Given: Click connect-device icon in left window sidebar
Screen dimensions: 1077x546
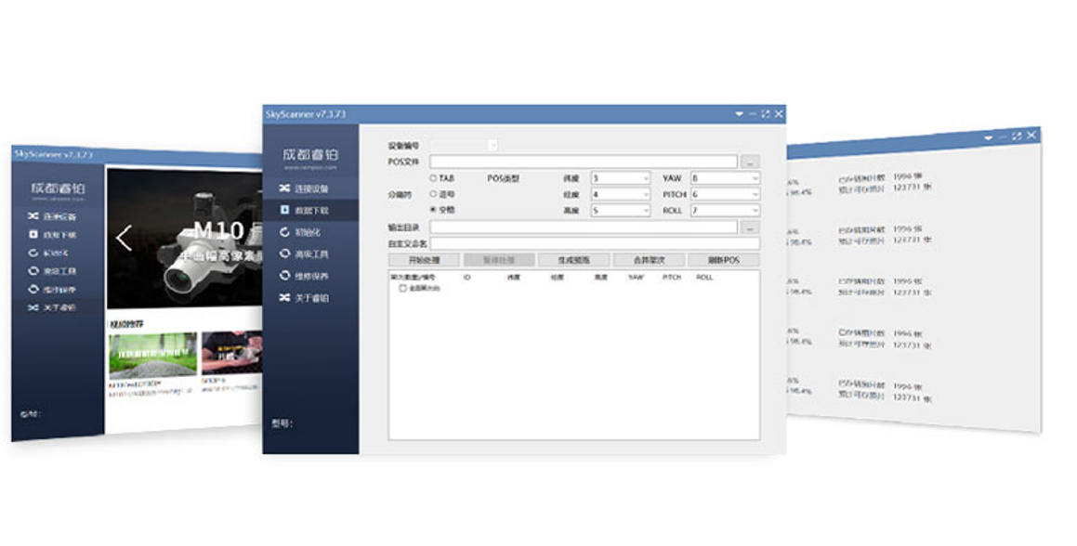Looking at the screenshot, I should tap(33, 215).
